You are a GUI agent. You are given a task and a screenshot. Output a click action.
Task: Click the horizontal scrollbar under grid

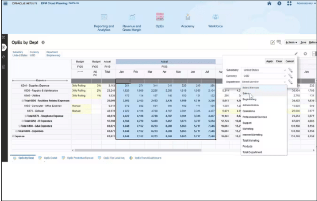(138, 150)
